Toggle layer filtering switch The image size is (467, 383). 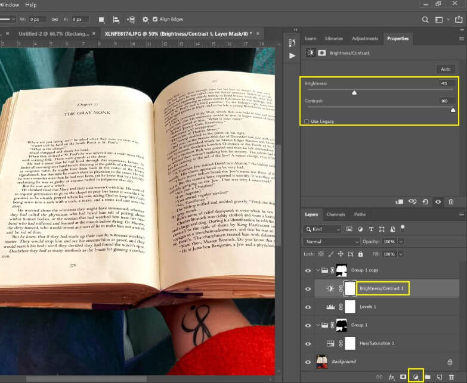point(403,229)
